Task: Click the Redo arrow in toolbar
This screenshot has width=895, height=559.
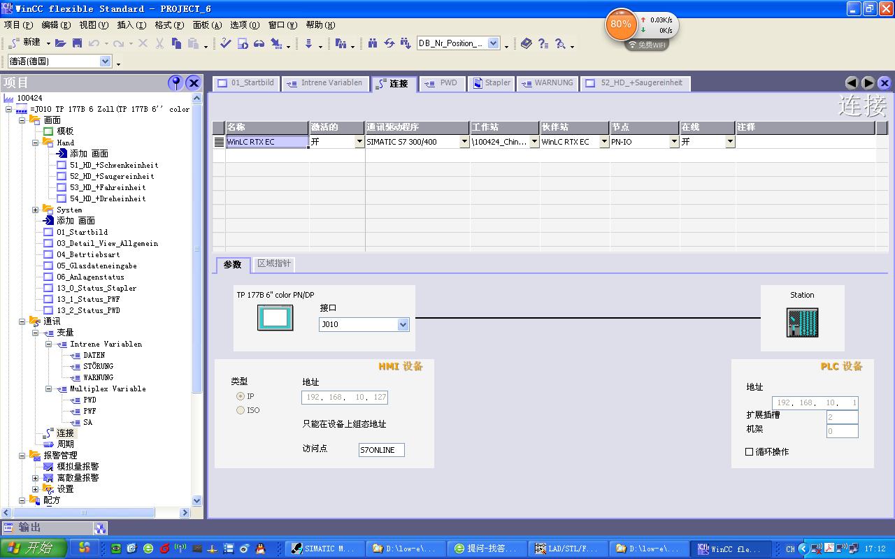Action: point(118,43)
